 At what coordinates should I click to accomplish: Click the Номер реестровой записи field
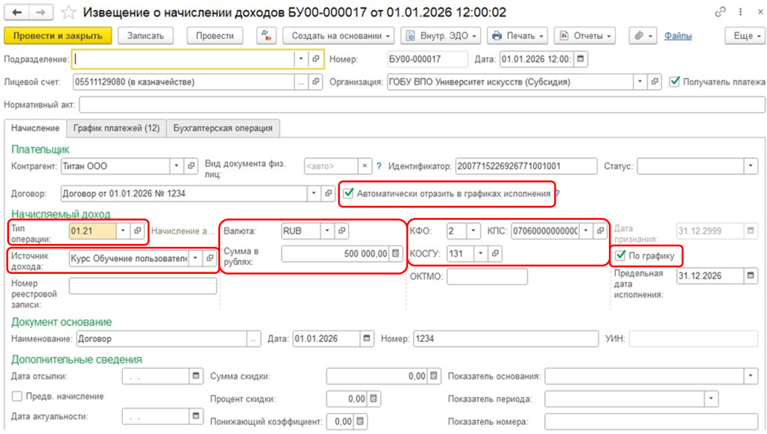click(x=143, y=286)
